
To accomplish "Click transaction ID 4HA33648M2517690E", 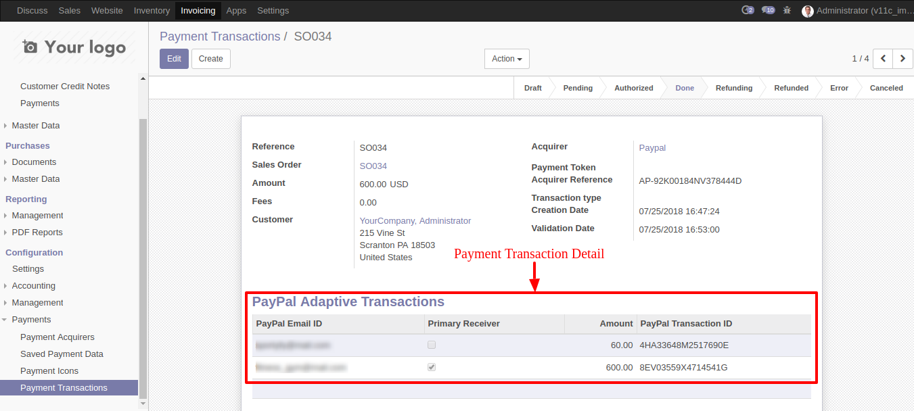I will 684,345.
